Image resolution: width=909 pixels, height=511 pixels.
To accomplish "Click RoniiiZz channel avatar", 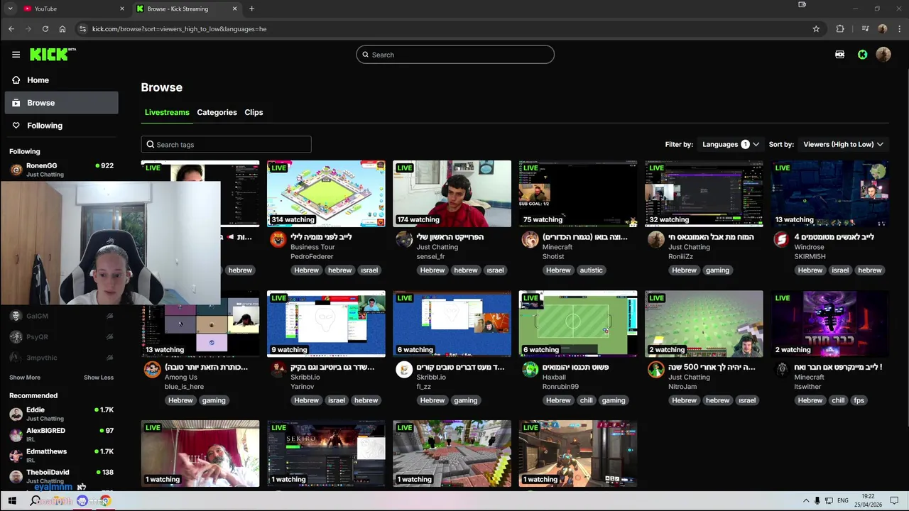I will pos(656,239).
